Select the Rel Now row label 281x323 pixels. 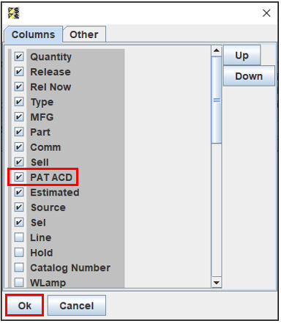50,87
